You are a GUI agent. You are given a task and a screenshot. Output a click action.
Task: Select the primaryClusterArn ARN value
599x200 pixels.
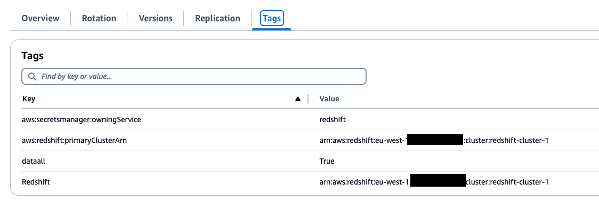pos(434,140)
